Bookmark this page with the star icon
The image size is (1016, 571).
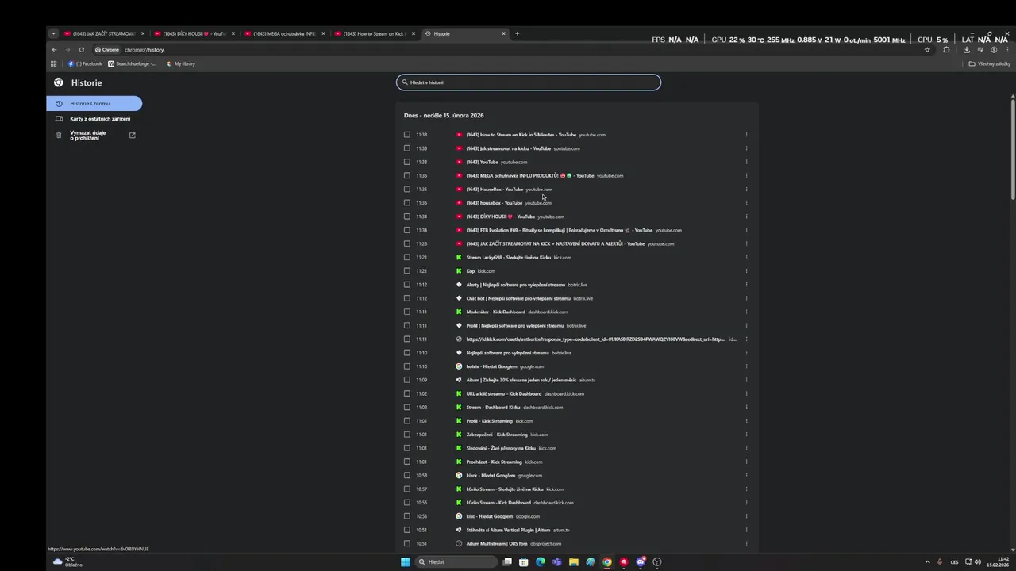927,50
